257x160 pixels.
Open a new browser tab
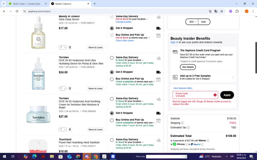click(x=95, y=4)
